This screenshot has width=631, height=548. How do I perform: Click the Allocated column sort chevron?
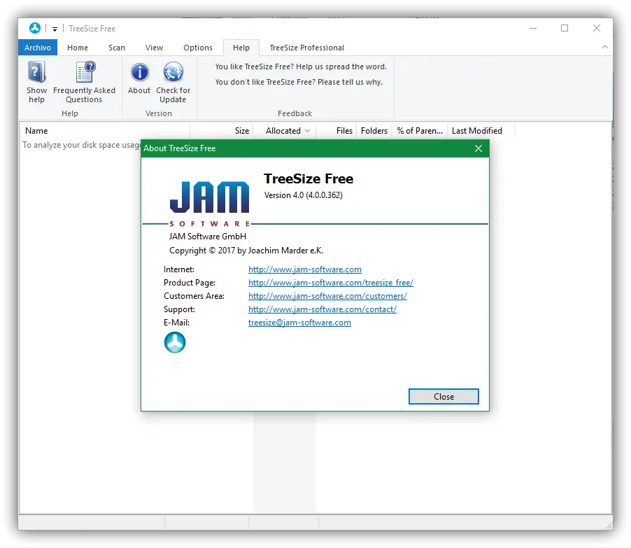(307, 131)
